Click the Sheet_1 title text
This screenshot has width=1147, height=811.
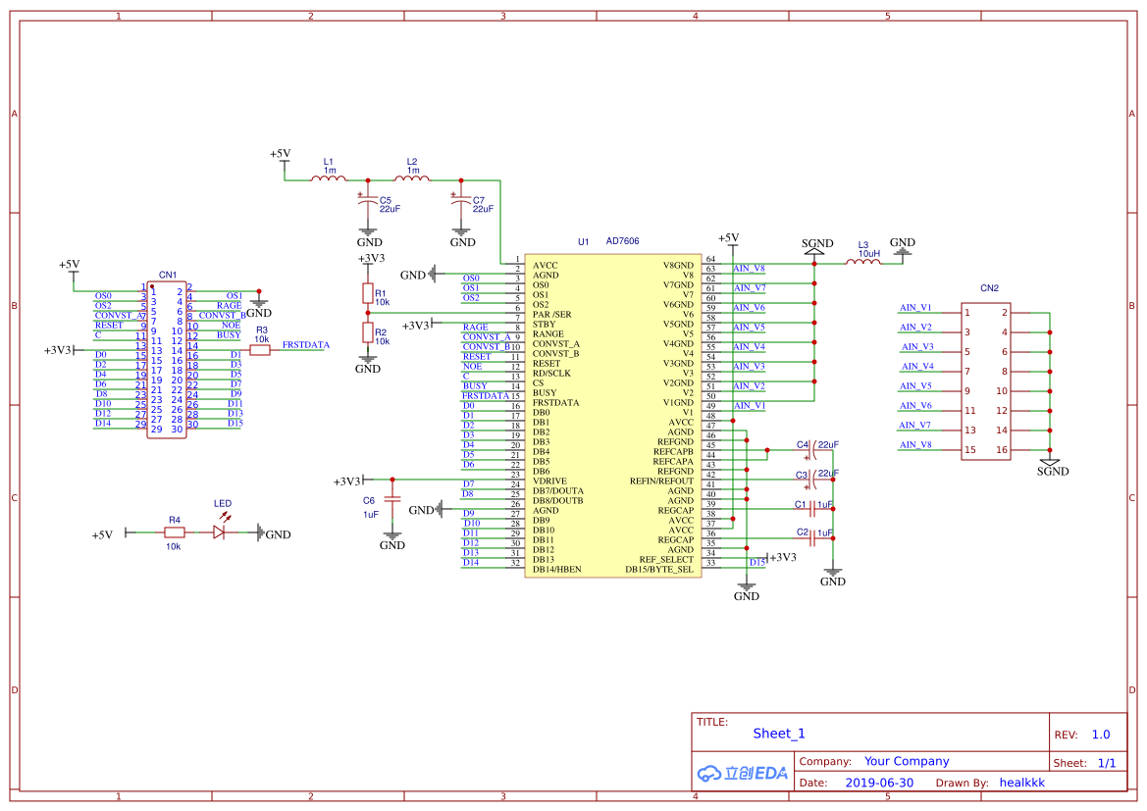click(x=778, y=734)
